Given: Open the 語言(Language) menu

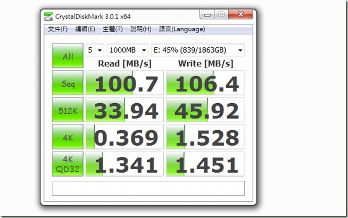Looking at the screenshot, I should coord(182,29).
